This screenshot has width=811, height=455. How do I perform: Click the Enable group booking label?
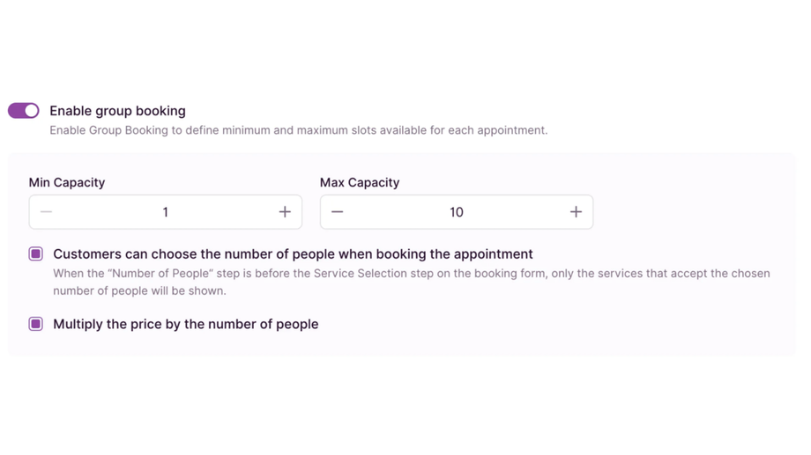117,111
